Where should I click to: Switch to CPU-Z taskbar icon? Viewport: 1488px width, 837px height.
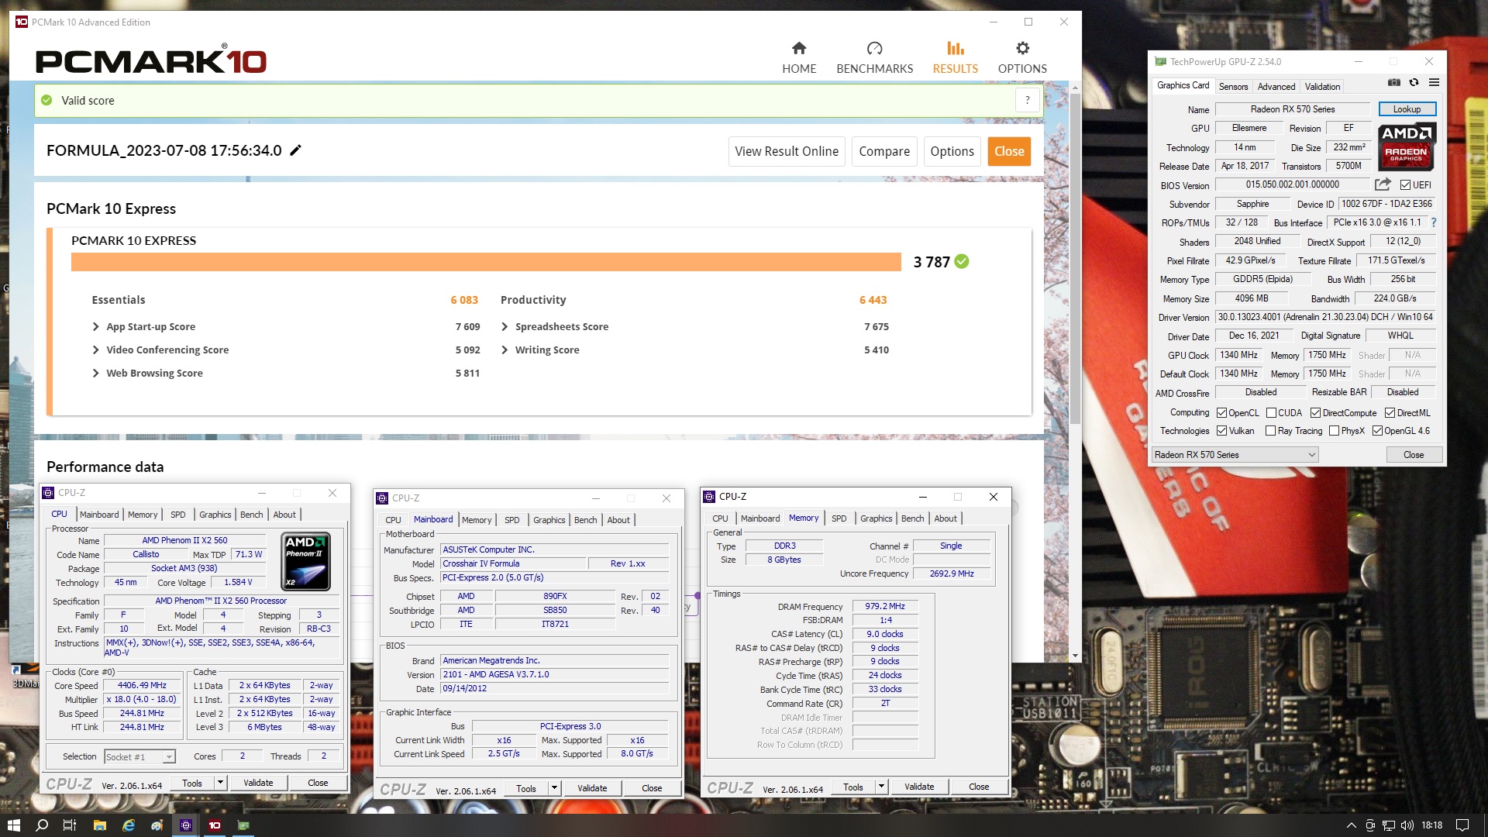186,825
